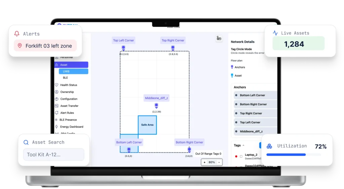This screenshot has width=344, height=189.
Task: Select the 1,284 live assets count
Action: (x=294, y=44)
